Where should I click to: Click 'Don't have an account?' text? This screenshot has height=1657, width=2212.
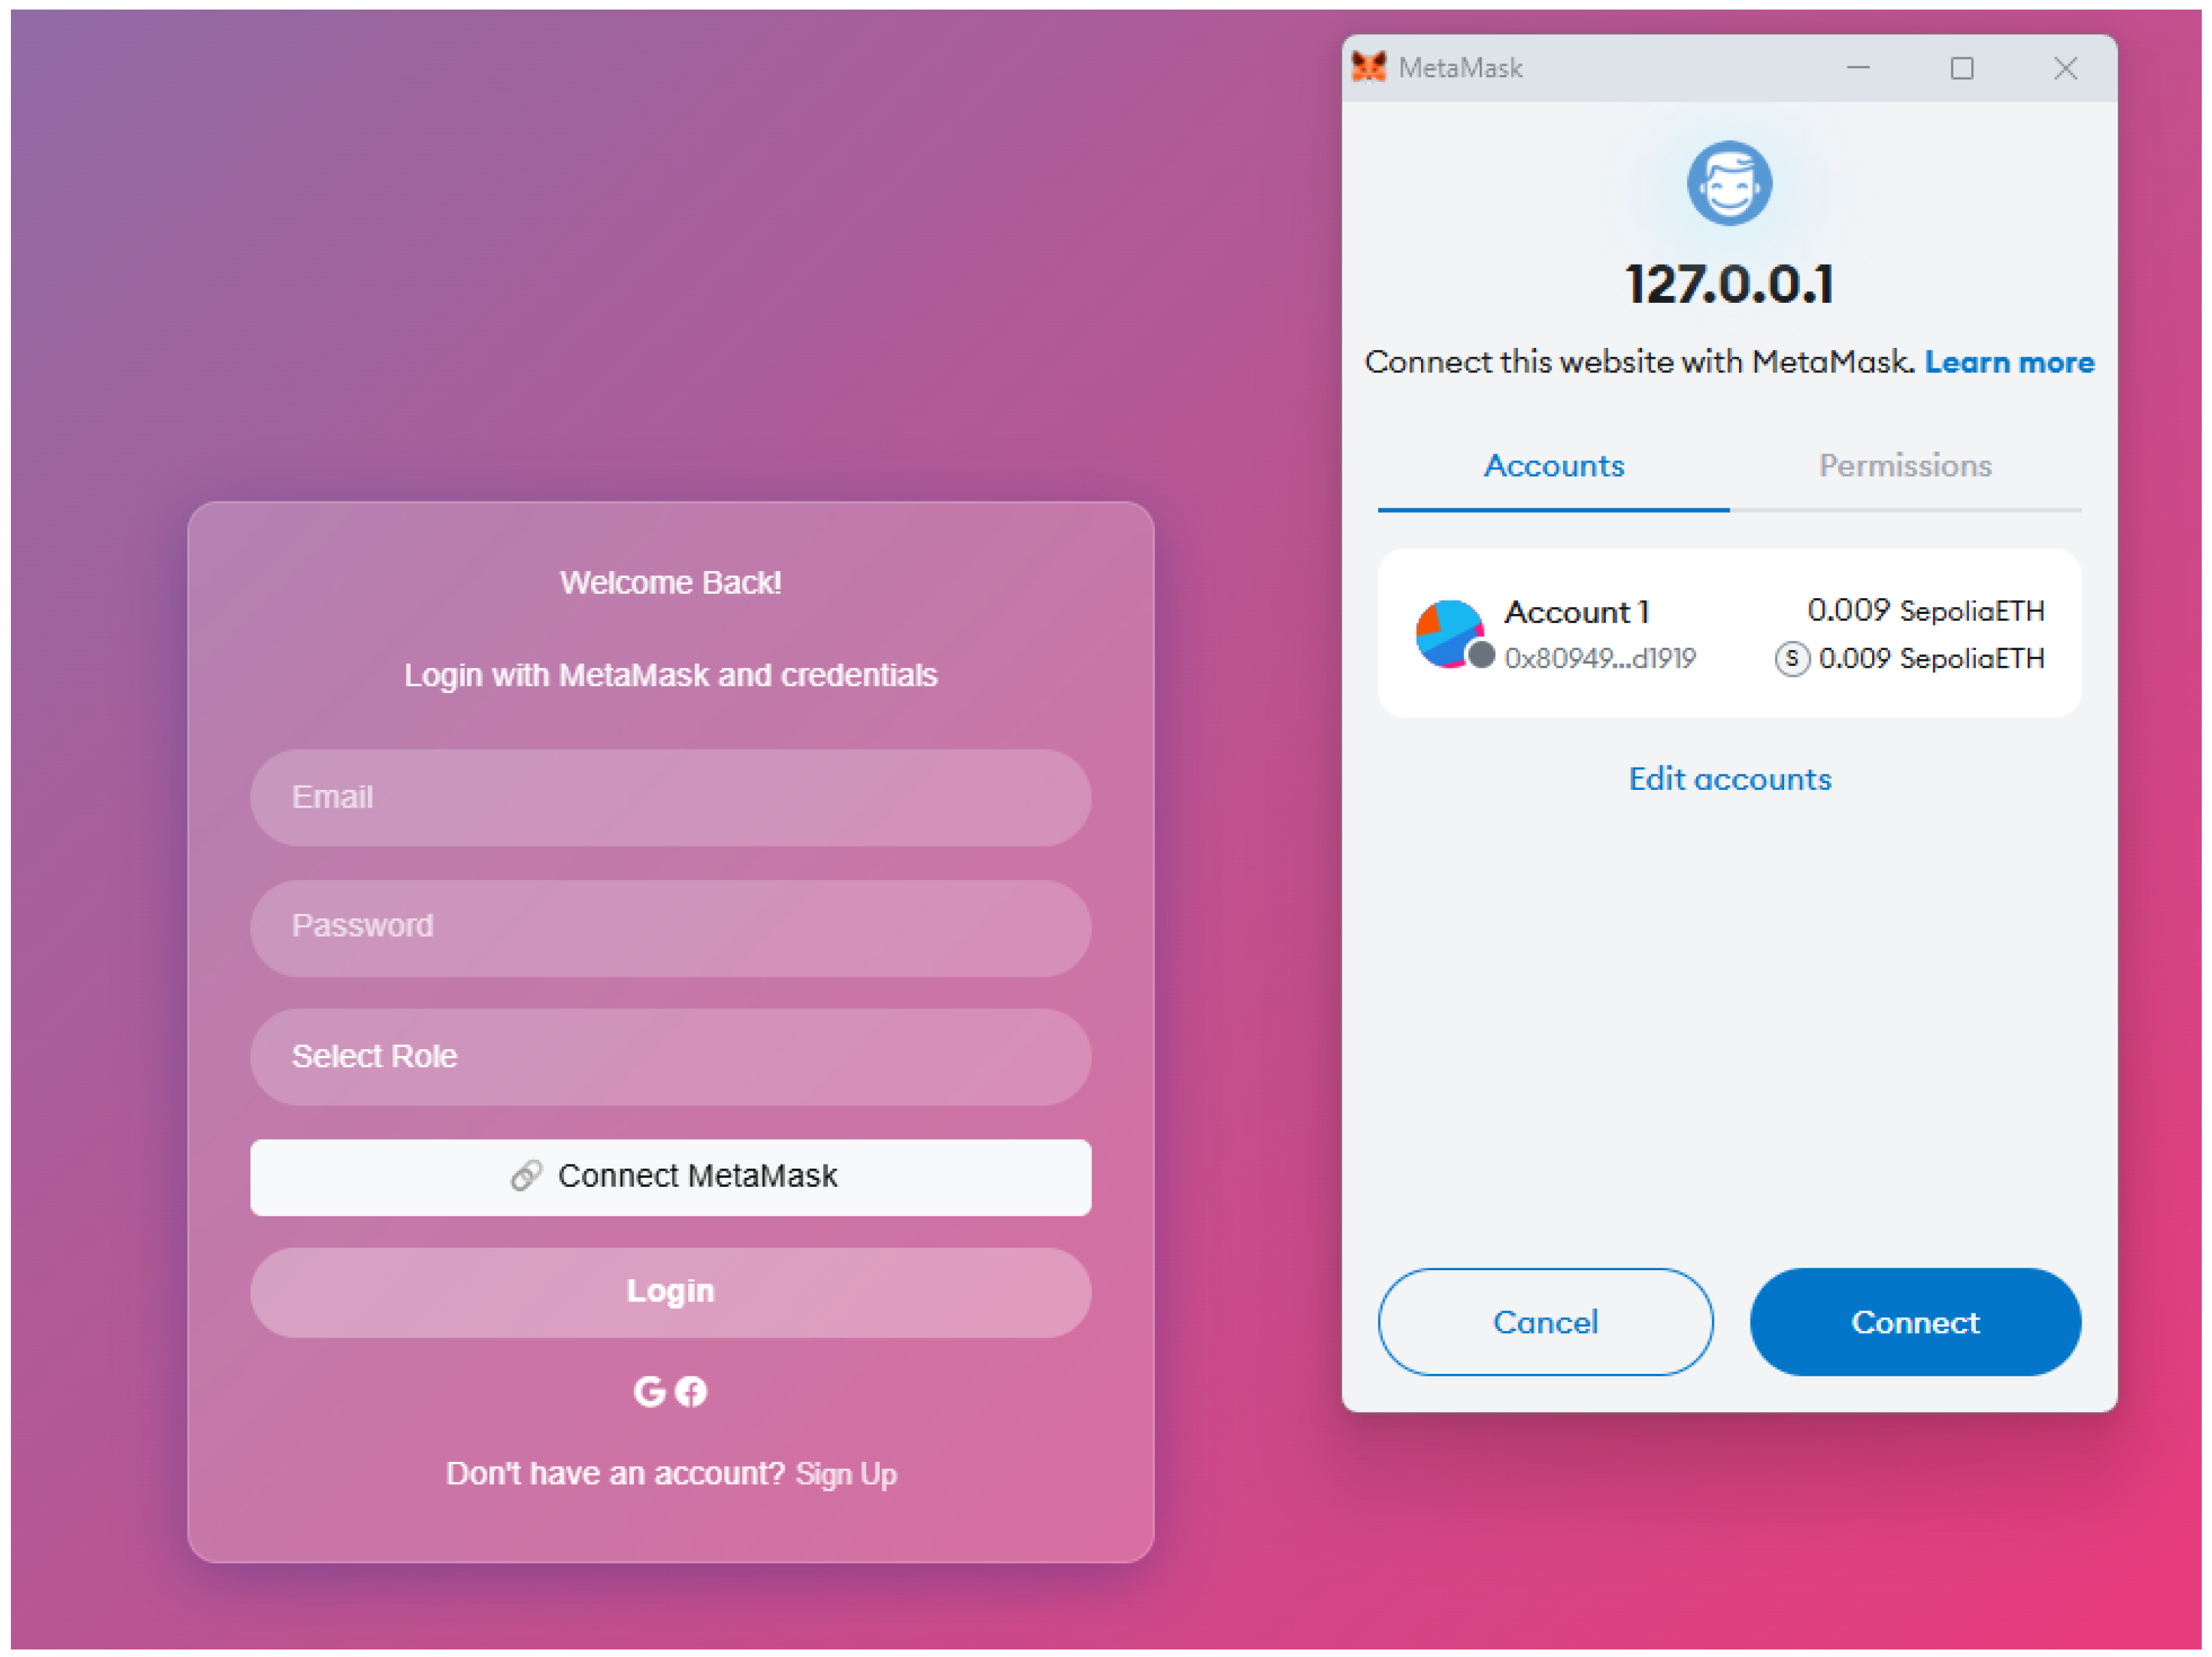[615, 1473]
